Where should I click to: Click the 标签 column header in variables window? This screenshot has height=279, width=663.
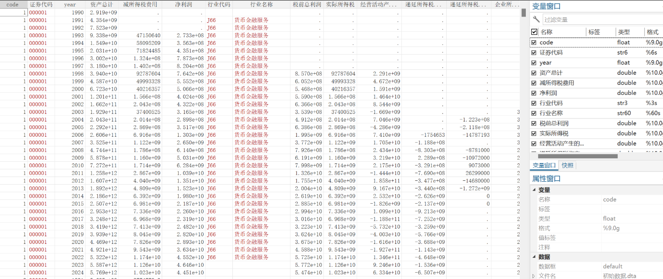[x=594, y=32]
